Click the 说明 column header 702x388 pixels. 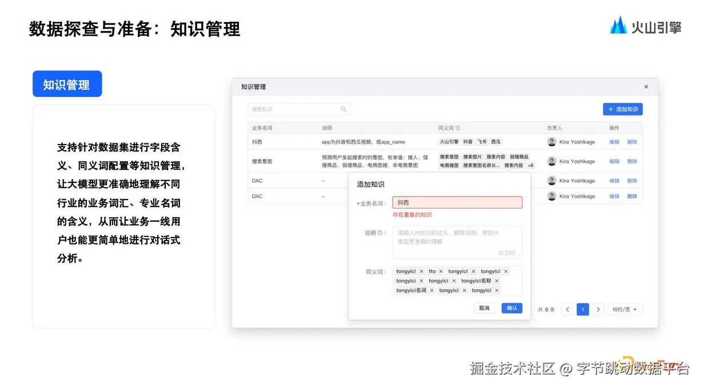(327, 128)
